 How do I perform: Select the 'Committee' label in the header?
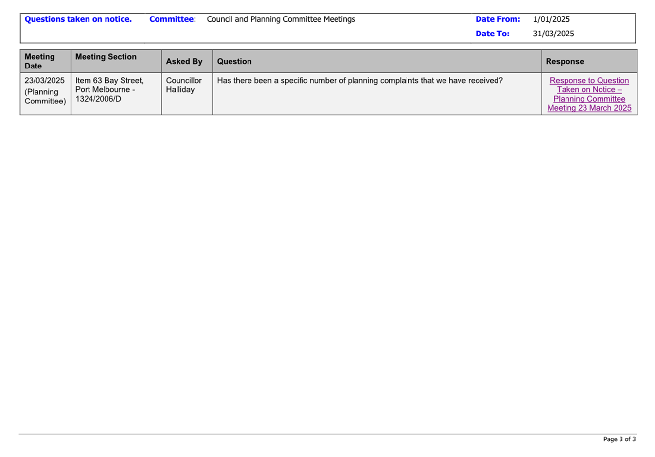[171, 19]
